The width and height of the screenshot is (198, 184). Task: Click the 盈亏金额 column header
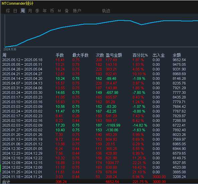coord(114,55)
